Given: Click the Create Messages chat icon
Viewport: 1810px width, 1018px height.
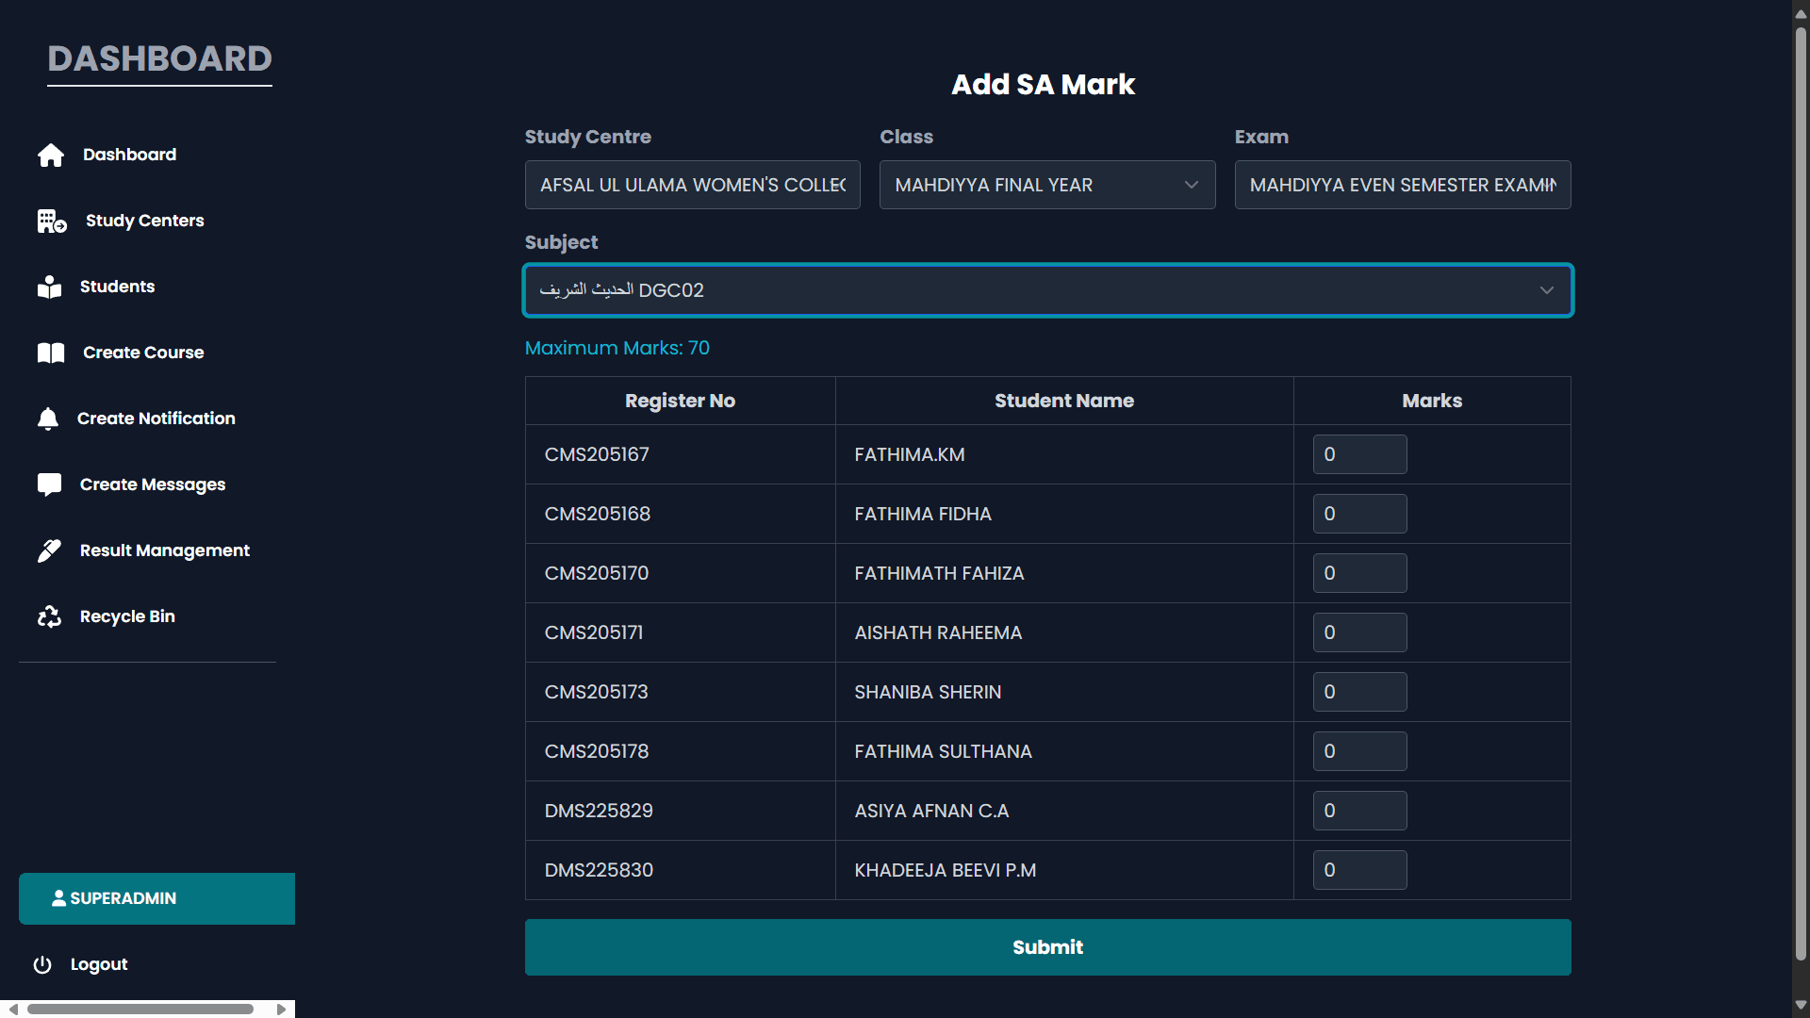Looking at the screenshot, I should 49,484.
